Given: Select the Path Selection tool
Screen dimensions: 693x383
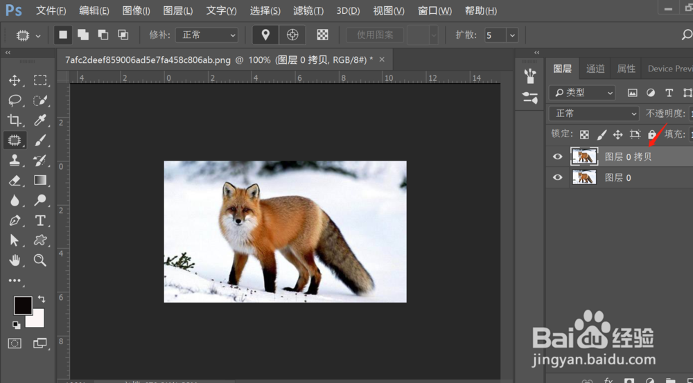Looking at the screenshot, I should pos(15,240).
